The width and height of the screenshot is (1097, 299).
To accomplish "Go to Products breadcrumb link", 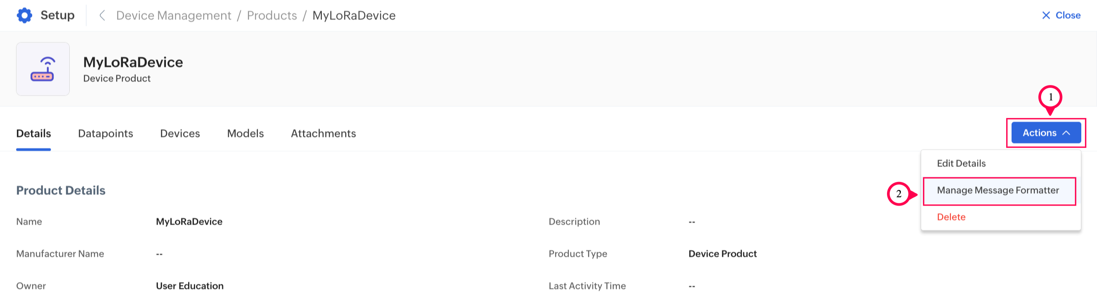I will click(272, 15).
